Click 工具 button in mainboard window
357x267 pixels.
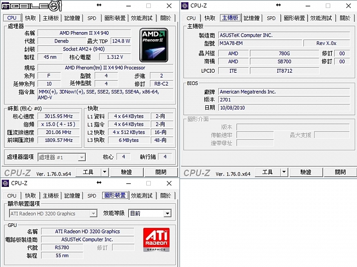tap(268, 172)
